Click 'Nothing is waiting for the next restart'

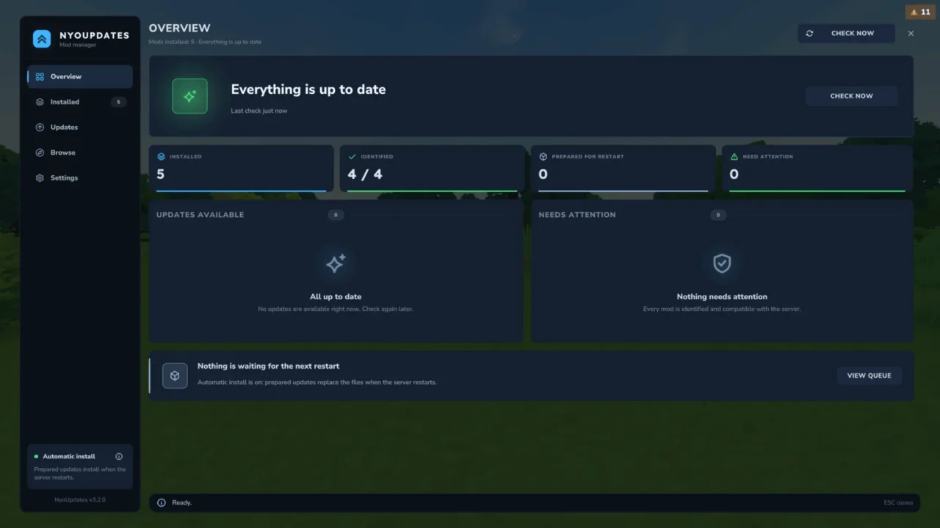268,366
